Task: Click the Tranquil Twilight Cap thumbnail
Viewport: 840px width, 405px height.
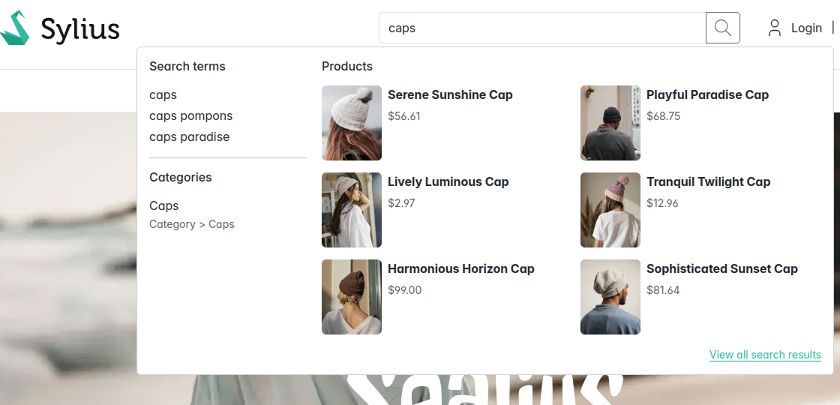Action: pos(610,210)
